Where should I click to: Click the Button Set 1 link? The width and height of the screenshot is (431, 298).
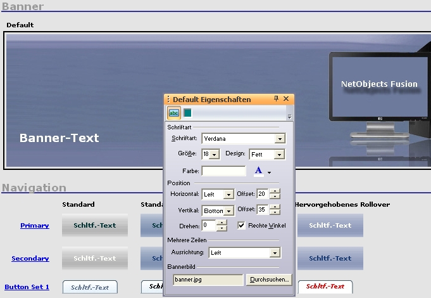[x=27, y=287]
